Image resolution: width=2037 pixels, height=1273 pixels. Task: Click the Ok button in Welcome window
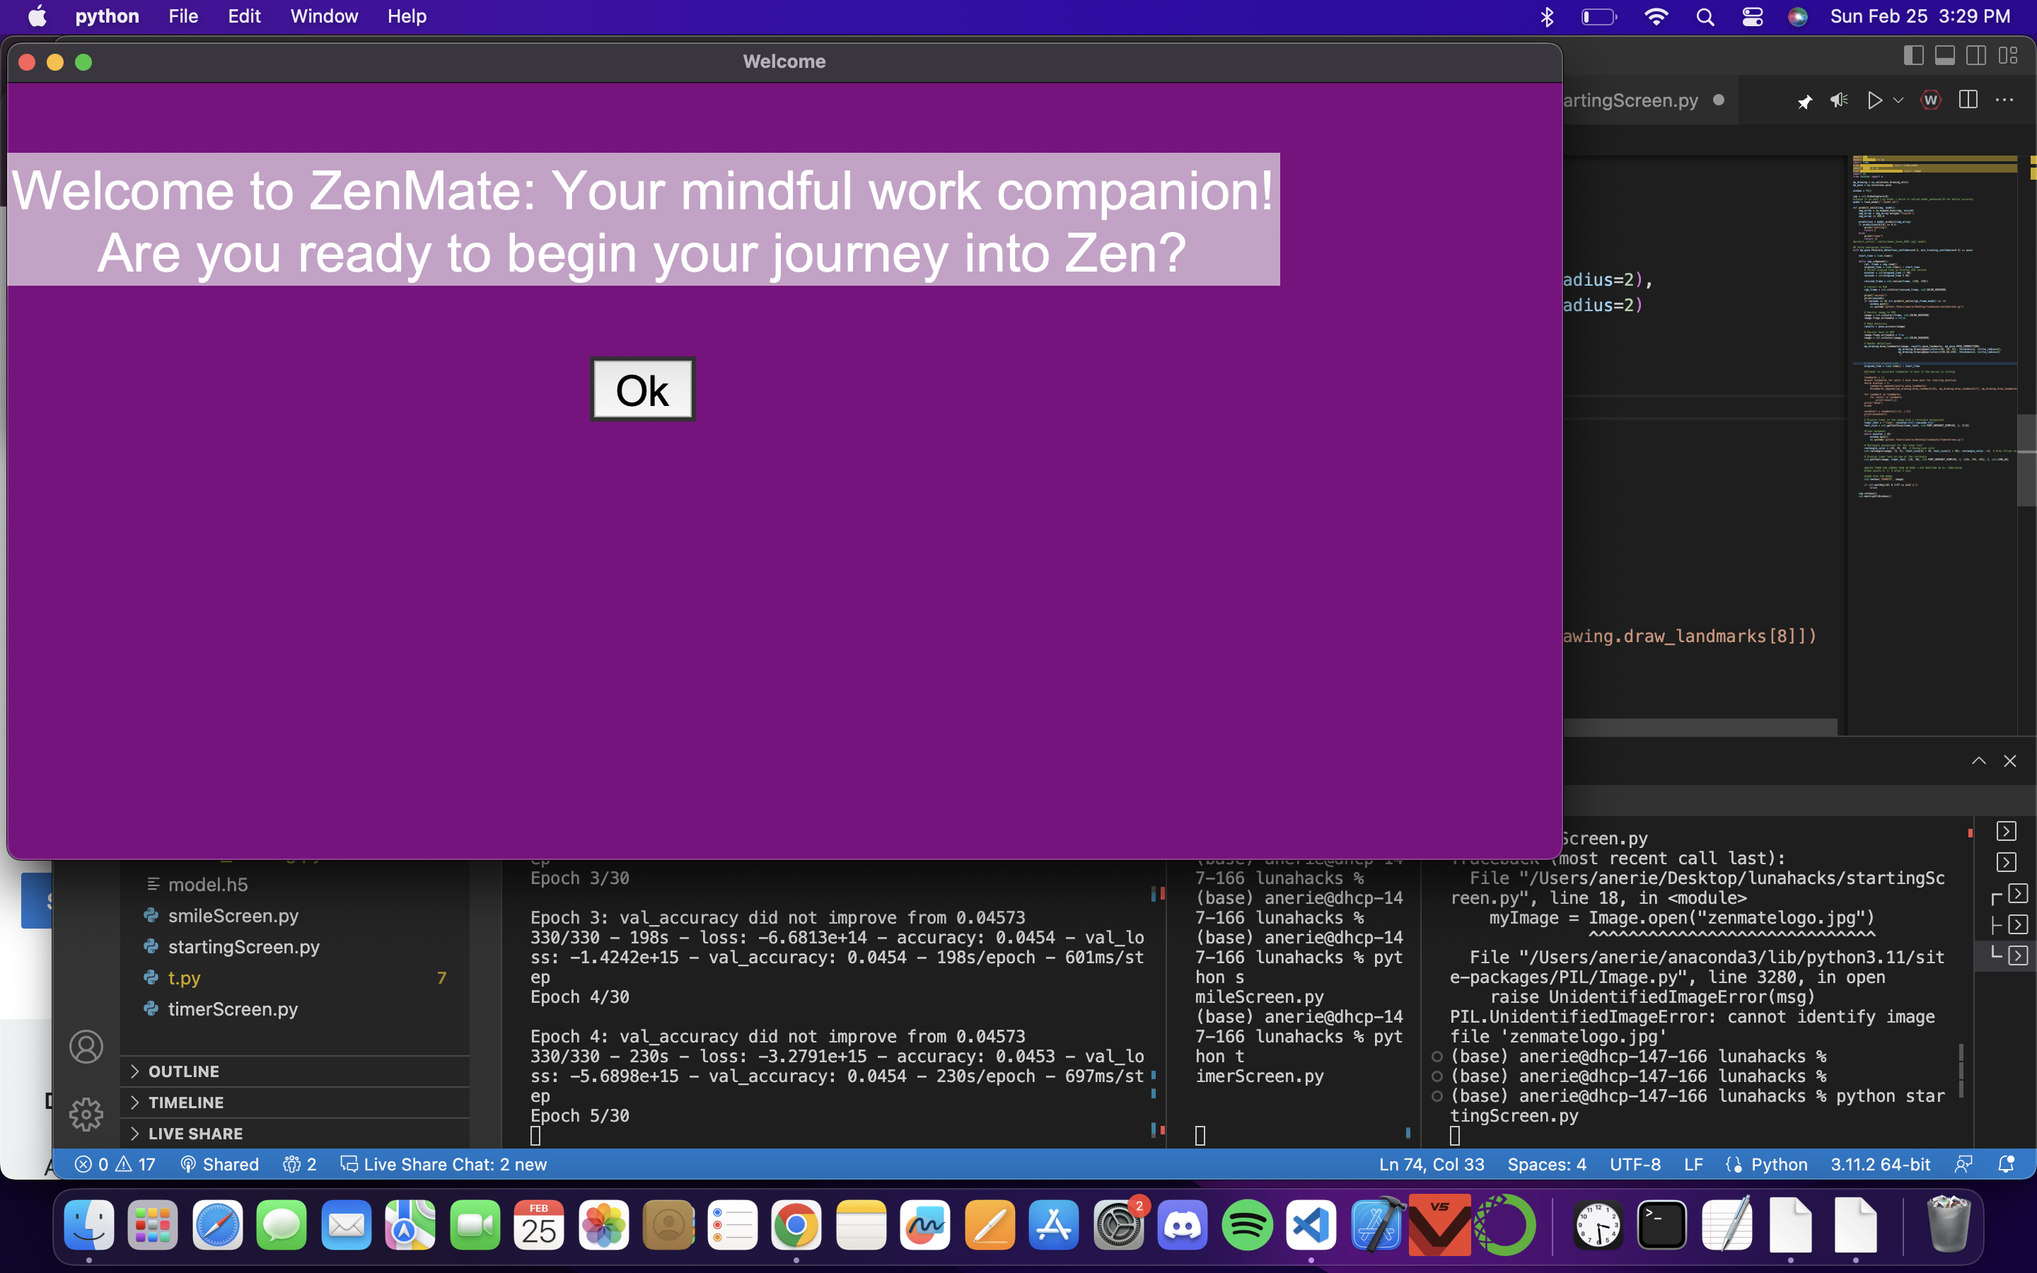click(642, 390)
